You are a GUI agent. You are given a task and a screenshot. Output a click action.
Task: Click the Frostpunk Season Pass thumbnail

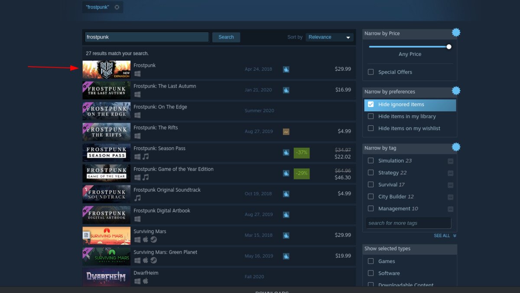tap(107, 153)
